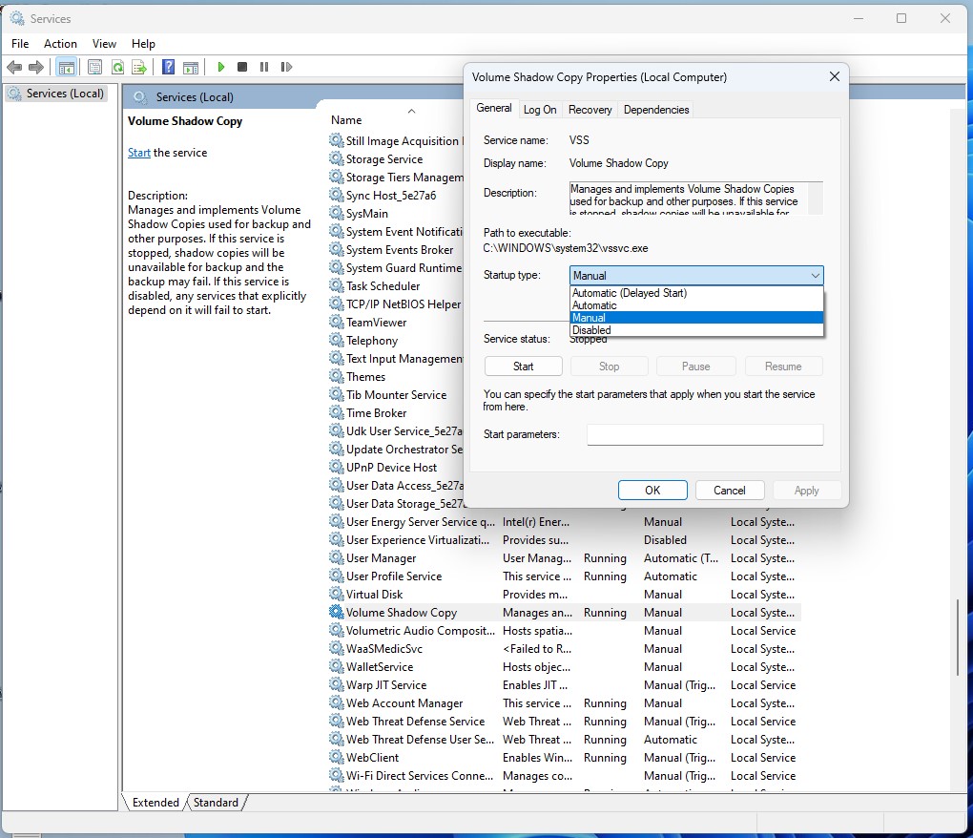
Task: Open Help toolbar question mark icon
Action: click(x=168, y=67)
